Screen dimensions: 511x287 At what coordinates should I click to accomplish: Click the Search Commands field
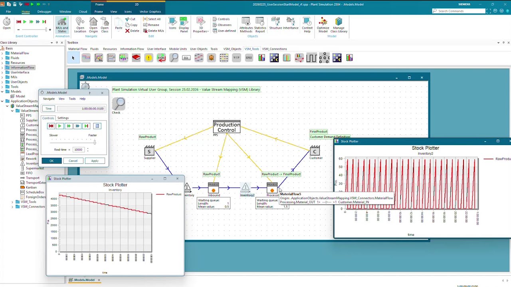pyautogui.click(x=459, y=11)
